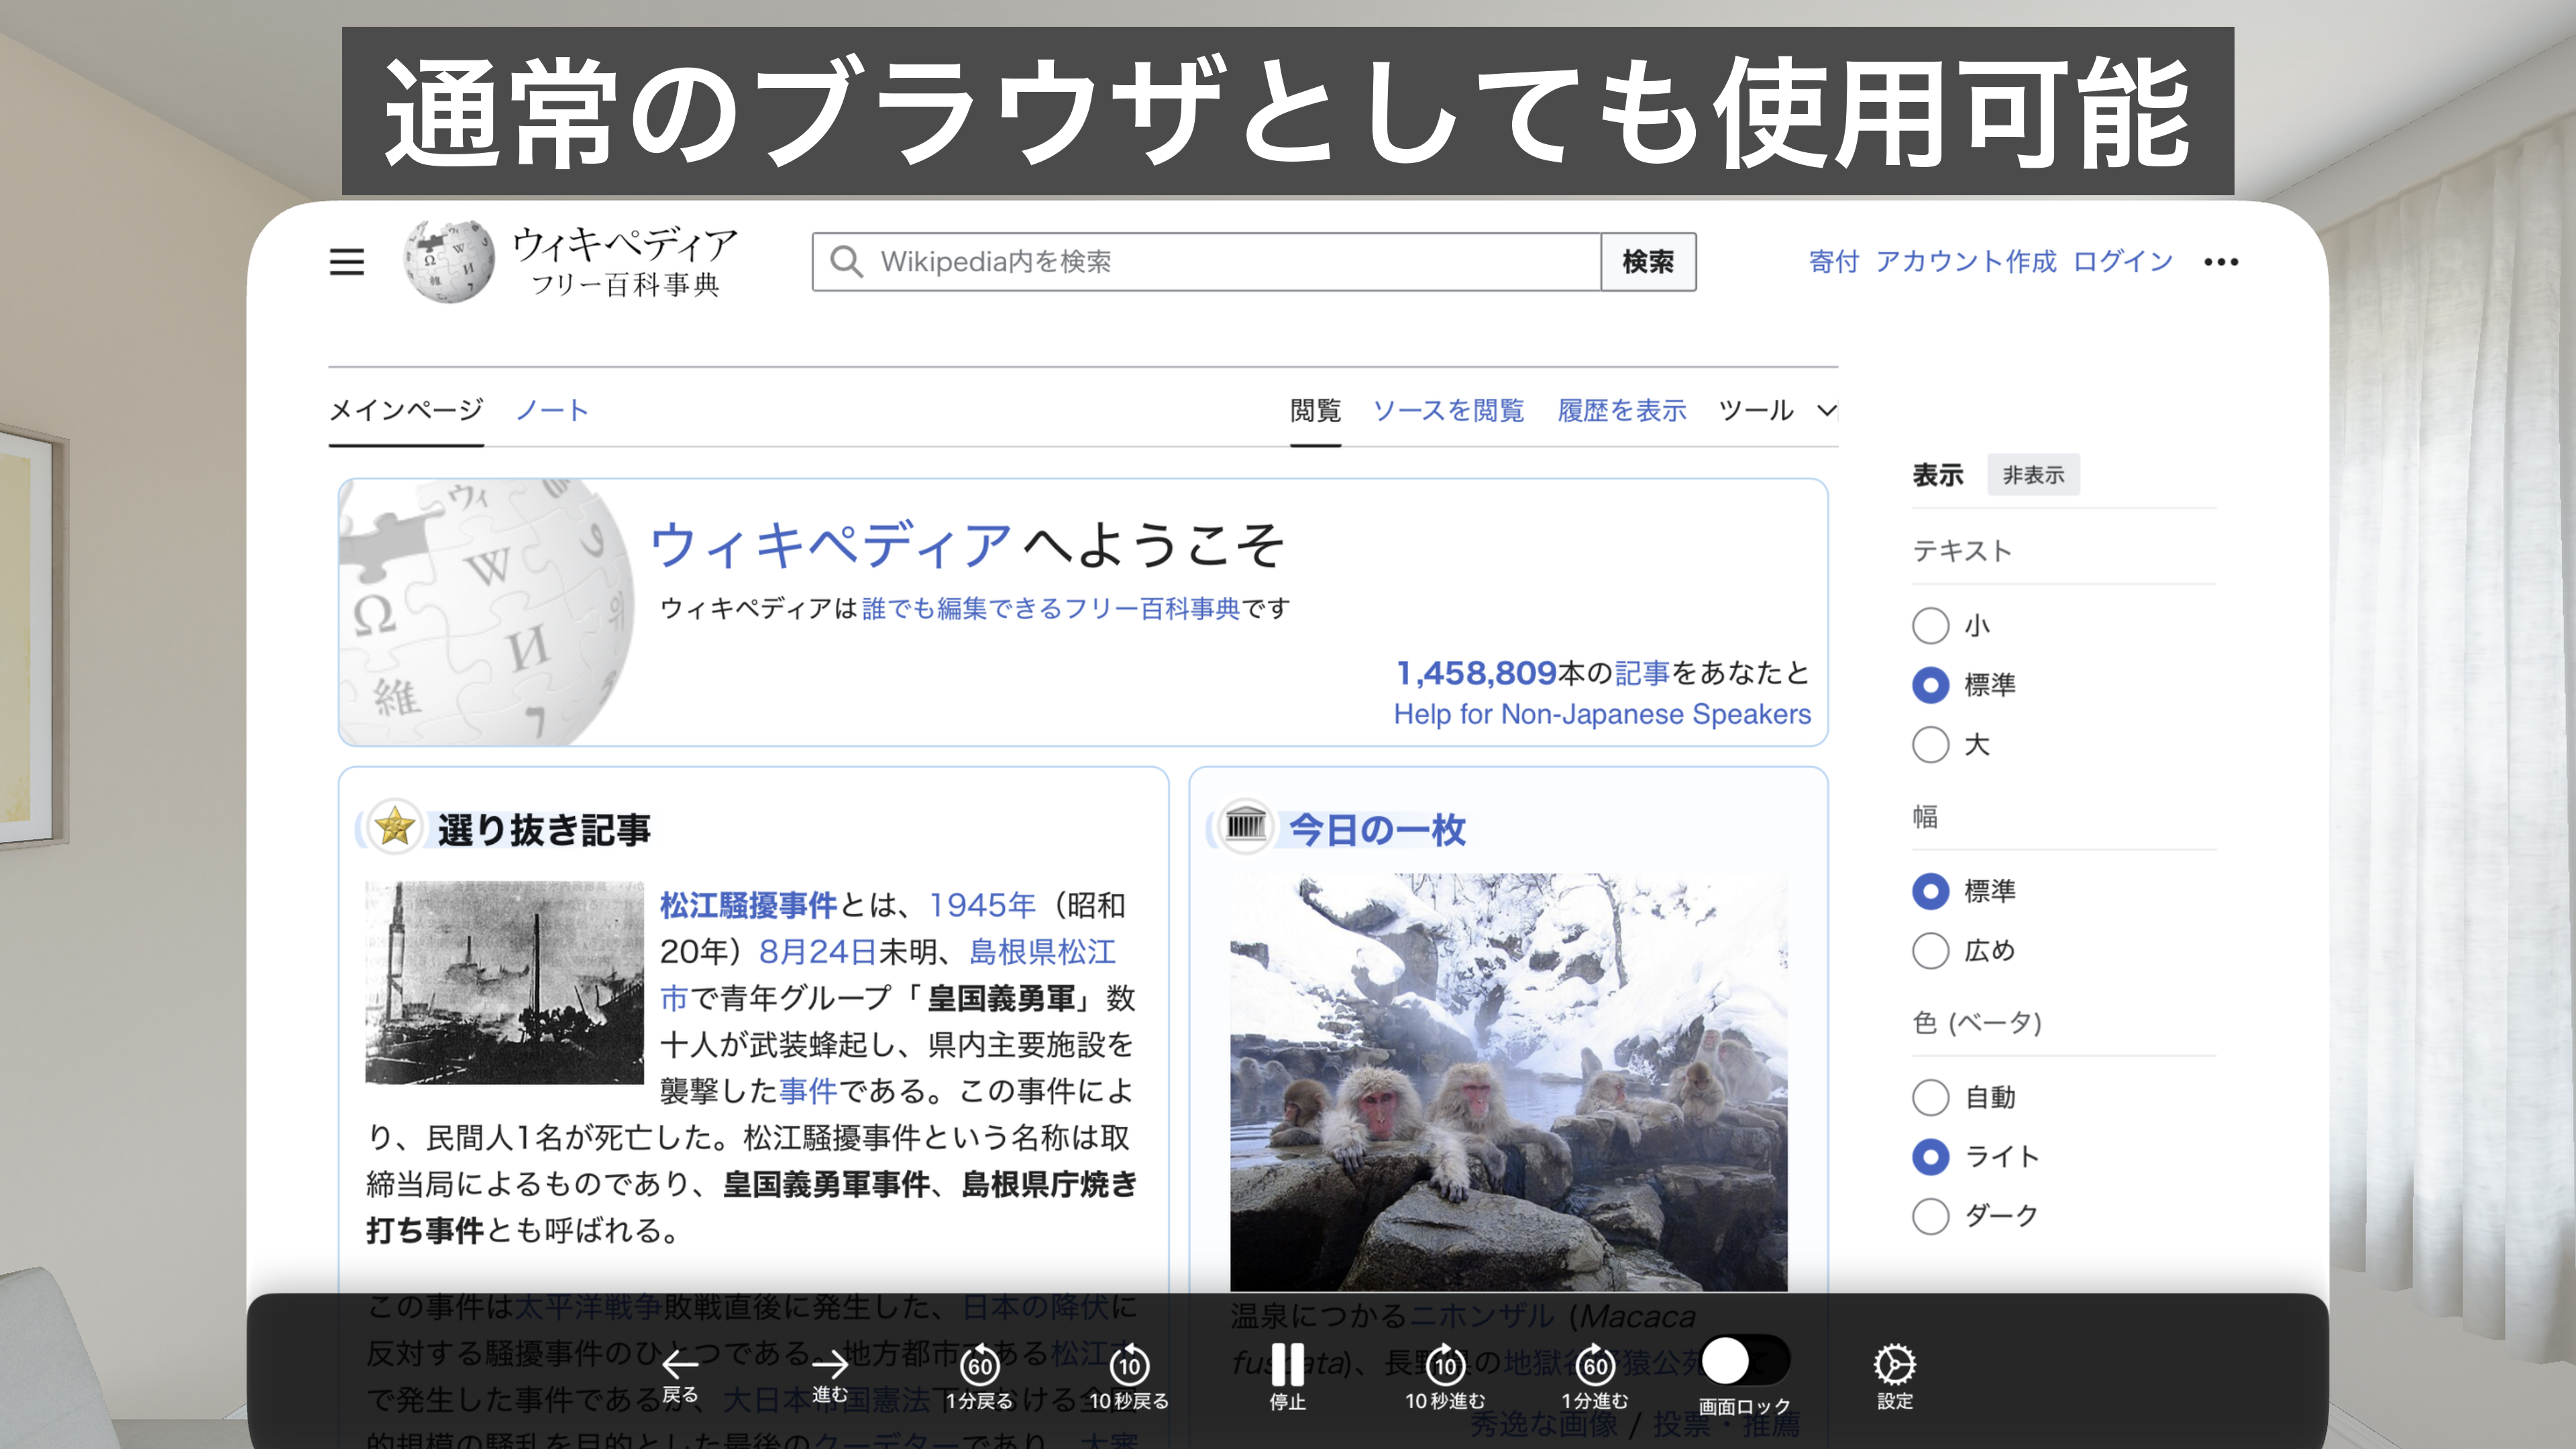Toggle the 画面ロック screen lock switch
Viewport: 2576px width, 1449px height.
coord(1745,1361)
